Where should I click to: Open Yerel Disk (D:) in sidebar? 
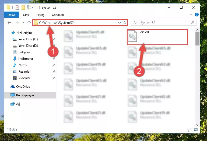click(x=28, y=46)
